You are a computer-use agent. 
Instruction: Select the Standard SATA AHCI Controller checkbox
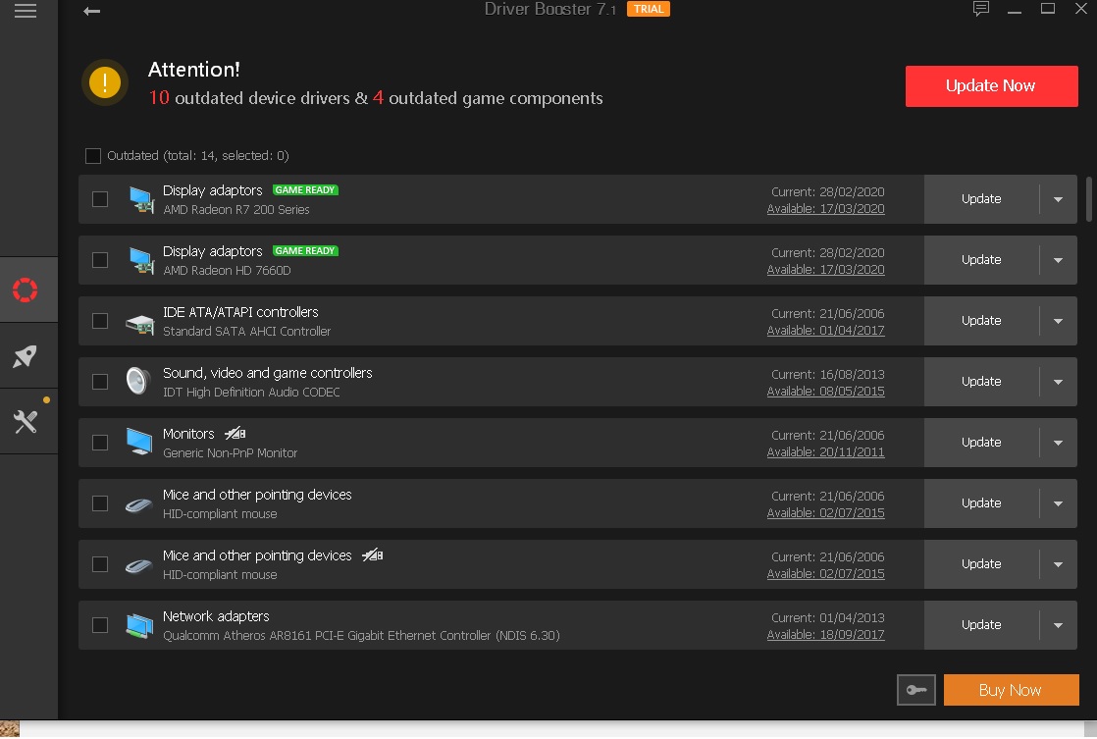pos(100,321)
